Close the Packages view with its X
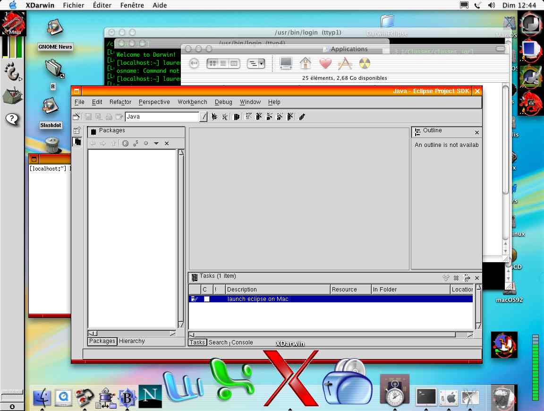544x411 pixels. 167,143
